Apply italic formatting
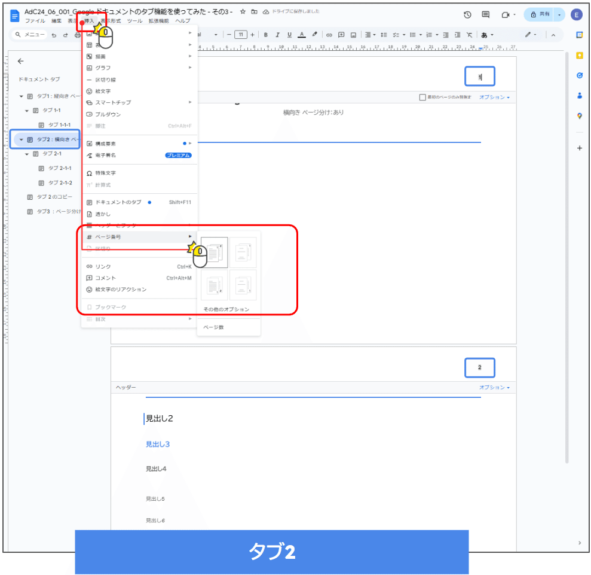The width and height of the screenshot is (591, 575). coord(277,35)
